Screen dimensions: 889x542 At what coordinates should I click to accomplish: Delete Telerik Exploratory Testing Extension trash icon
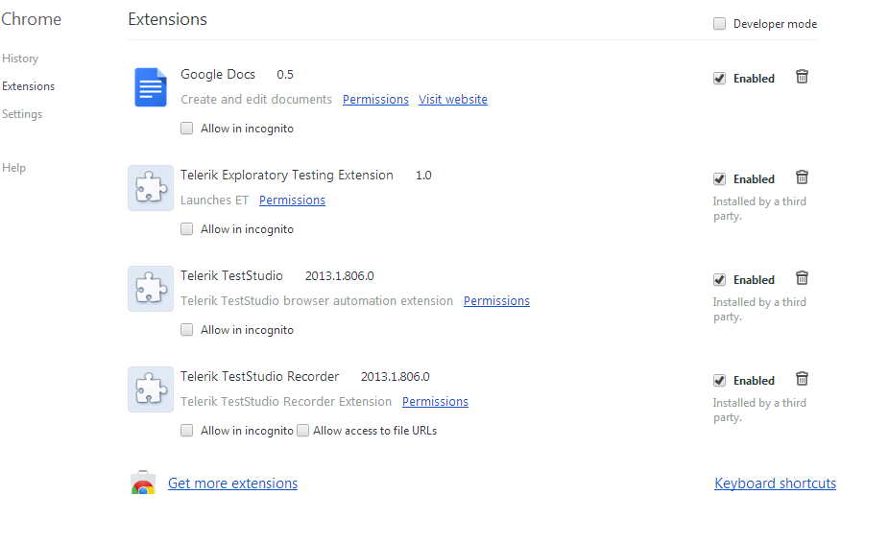[x=802, y=177]
